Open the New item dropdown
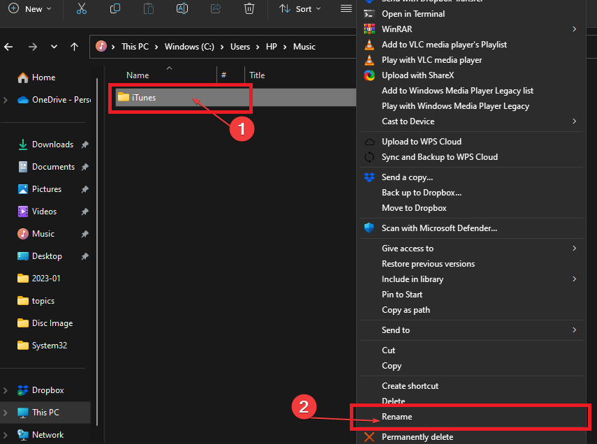 30,9
